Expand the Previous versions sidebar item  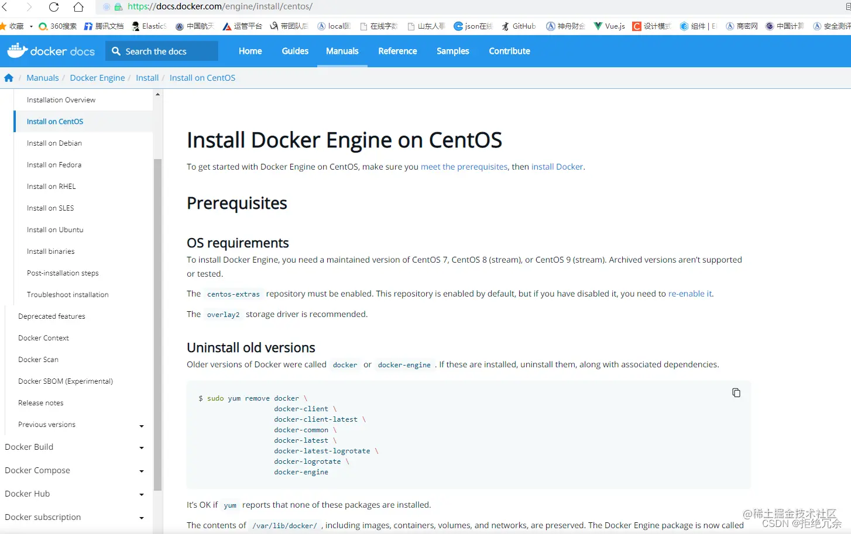(142, 426)
